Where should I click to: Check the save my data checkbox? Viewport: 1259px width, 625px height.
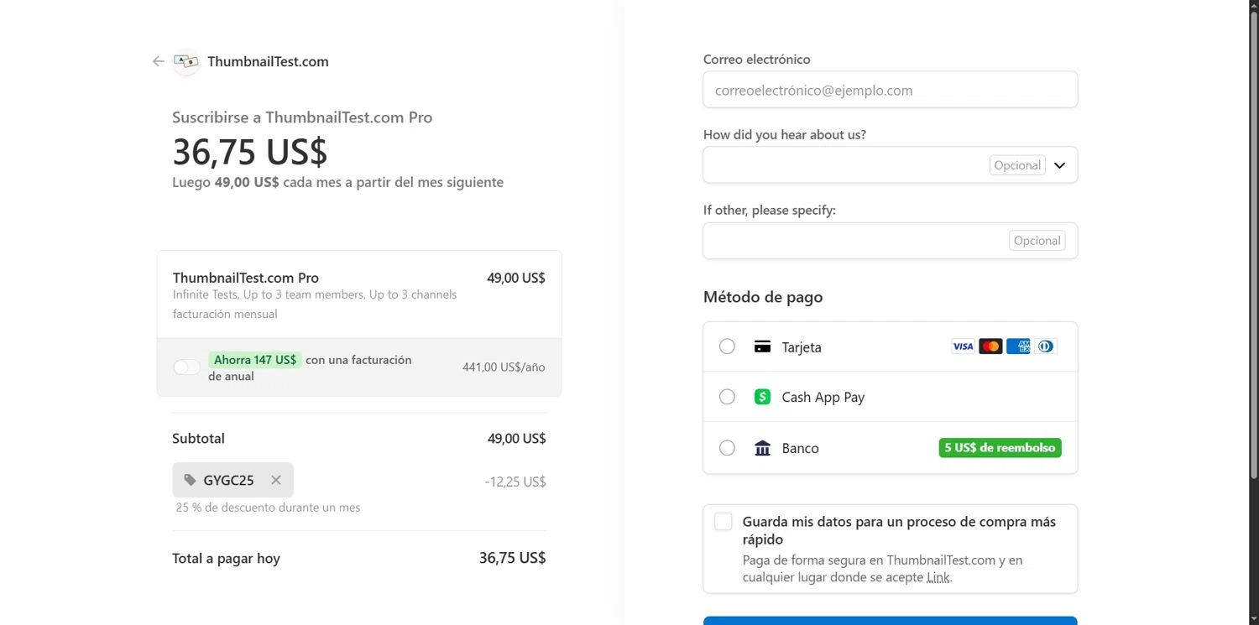point(724,522)
